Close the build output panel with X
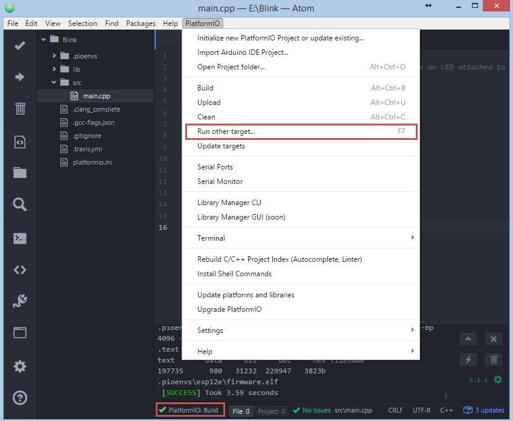The width and height of the screenshot is (513, 421). coord(494,339)
